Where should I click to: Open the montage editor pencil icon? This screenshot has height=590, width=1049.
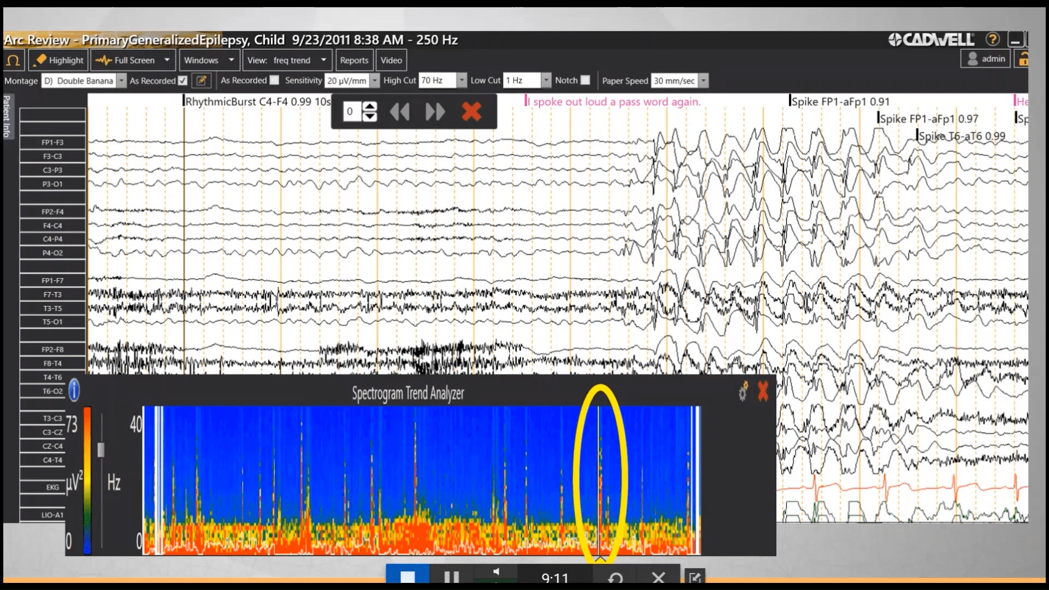(201, 80)
